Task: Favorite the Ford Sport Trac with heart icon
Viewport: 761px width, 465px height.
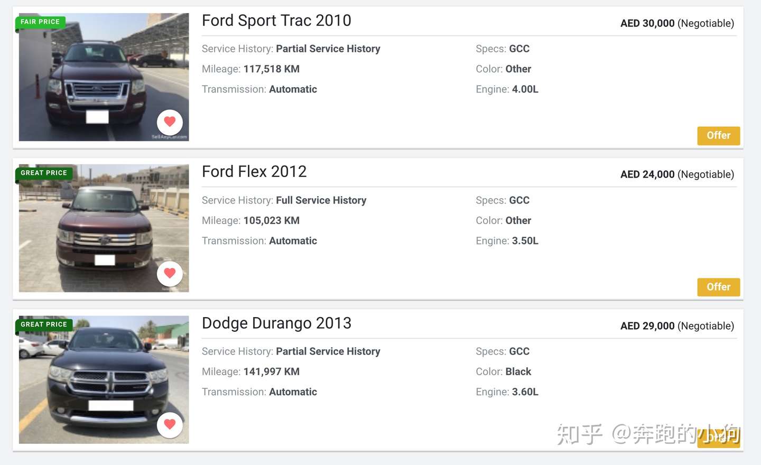Action: point(170,122)
